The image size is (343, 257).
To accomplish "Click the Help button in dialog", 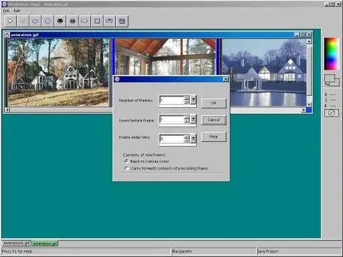I will click(x=214, y=137).
